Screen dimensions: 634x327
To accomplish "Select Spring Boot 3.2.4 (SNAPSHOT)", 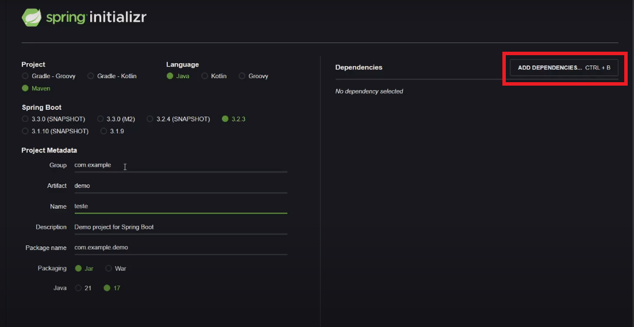I will click(x=178, y=119).
